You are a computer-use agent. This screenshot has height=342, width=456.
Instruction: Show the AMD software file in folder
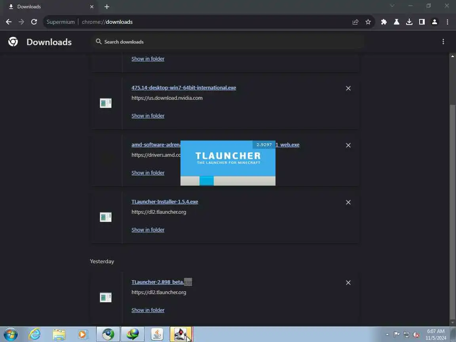(148, 173)
